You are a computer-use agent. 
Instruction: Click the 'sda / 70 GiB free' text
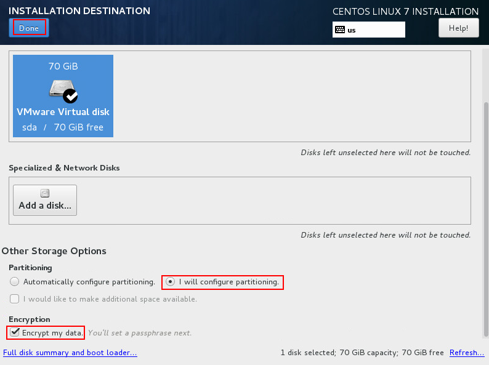pyautogui.click(x=63, y=127)
